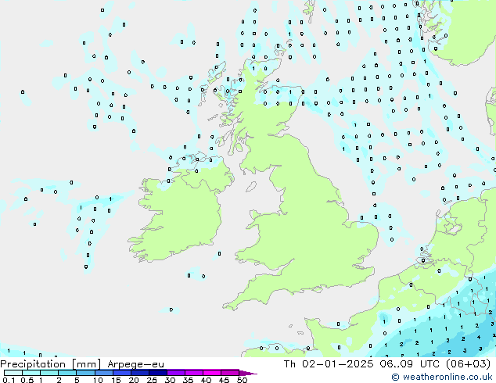Click the '30' legend scale label
Viewport: 496px width, 383px height.
[x=170, y=380]
